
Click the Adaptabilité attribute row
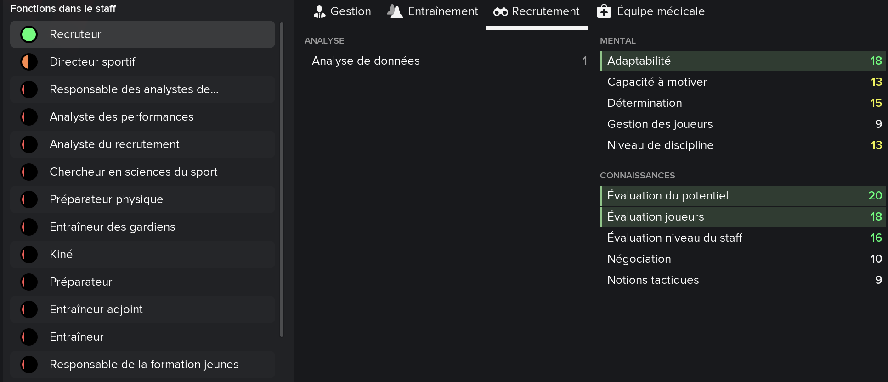tap(743, 61)
